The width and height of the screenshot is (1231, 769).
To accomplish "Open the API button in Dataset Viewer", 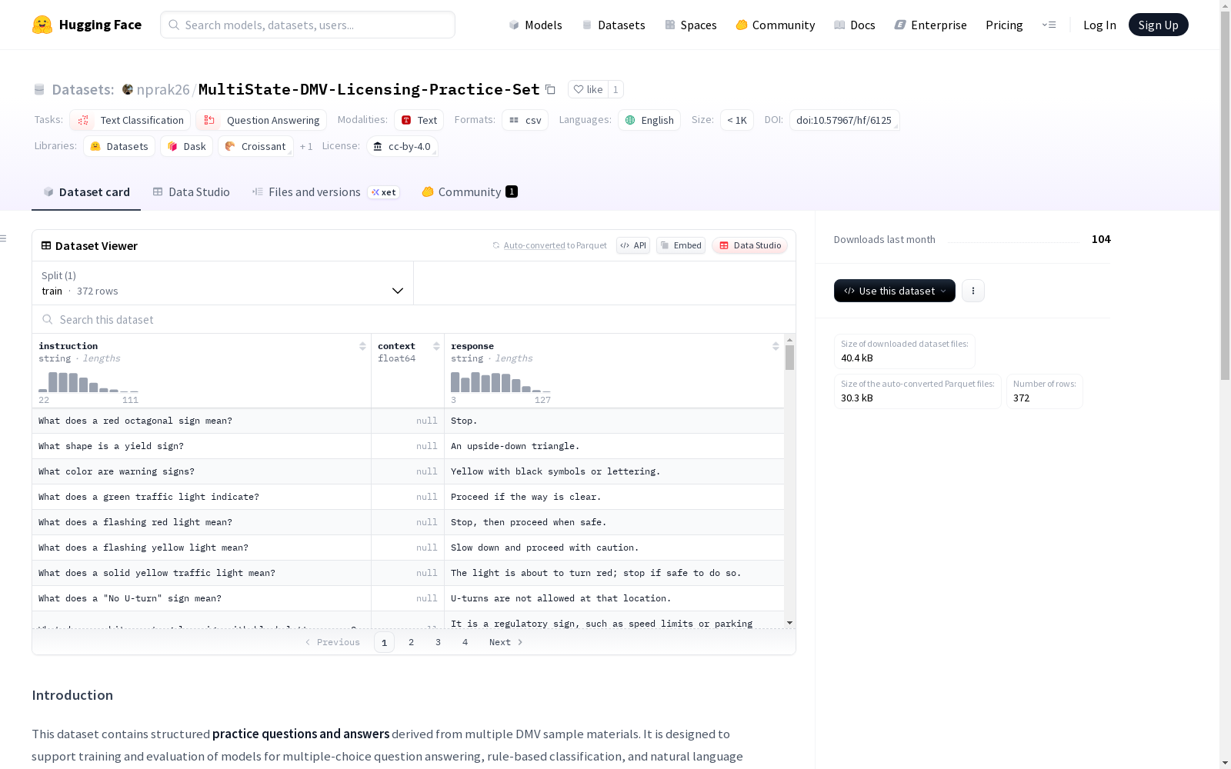I will point(633,245).
